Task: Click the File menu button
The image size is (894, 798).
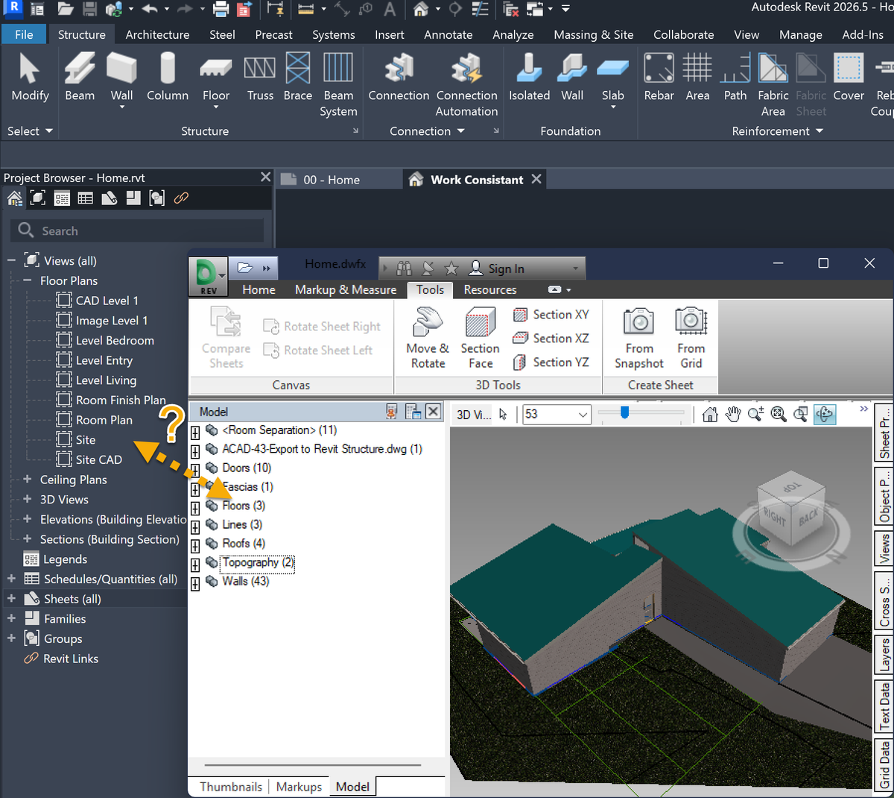Action: click(x=24, y=34)
